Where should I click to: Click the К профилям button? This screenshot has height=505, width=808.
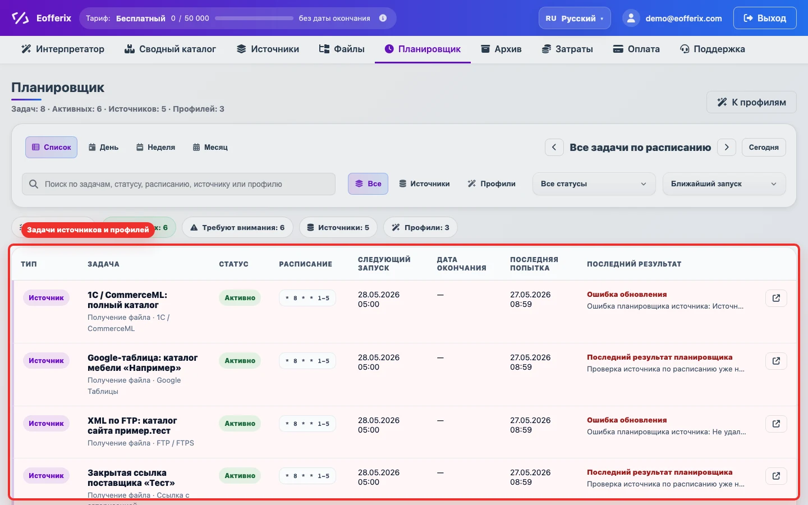point(751,102)
